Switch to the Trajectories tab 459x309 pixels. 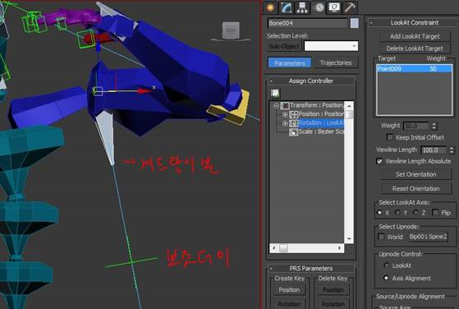[336, 63]
